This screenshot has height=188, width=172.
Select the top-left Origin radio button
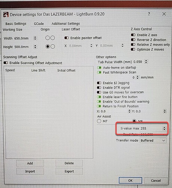[x=48, y=38]
